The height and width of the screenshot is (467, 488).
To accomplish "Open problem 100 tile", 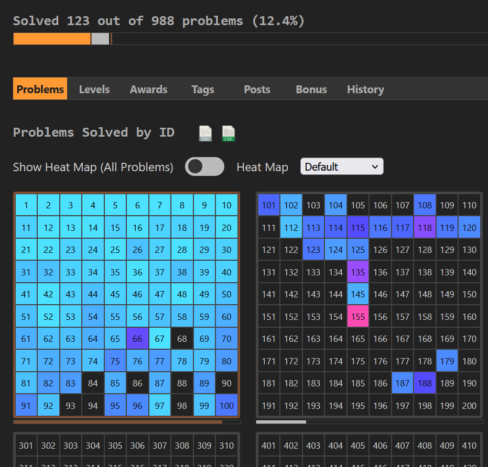I will point(226,406).
